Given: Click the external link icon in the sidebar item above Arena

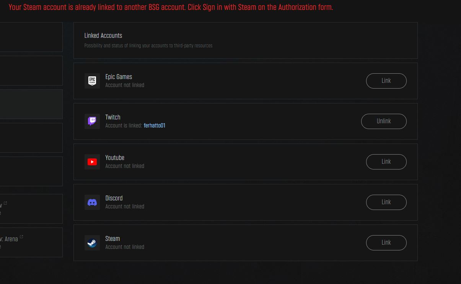Looking at the screenshot, I should (x=5, y=203).
